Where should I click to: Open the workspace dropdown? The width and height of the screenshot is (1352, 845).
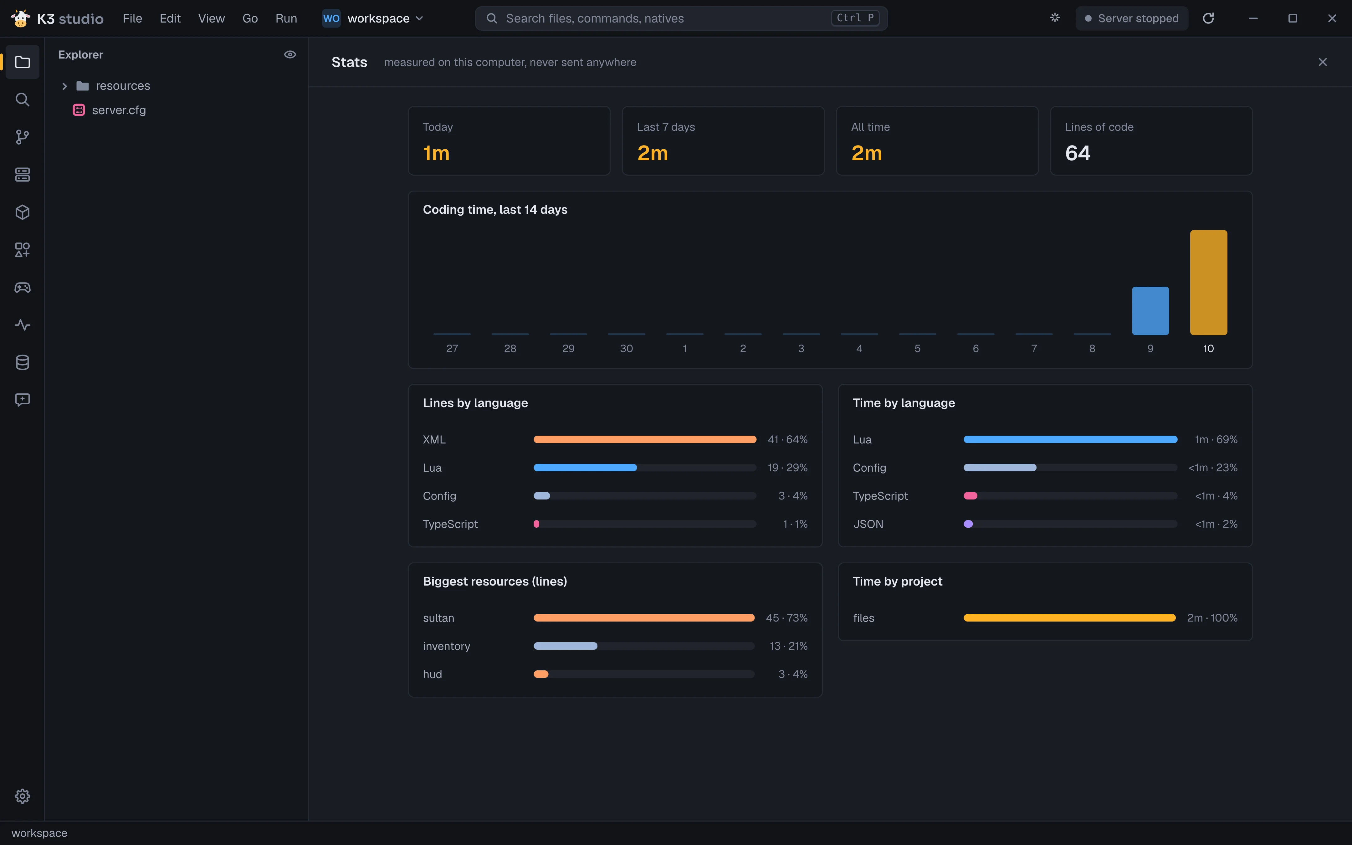coord(373,18)
